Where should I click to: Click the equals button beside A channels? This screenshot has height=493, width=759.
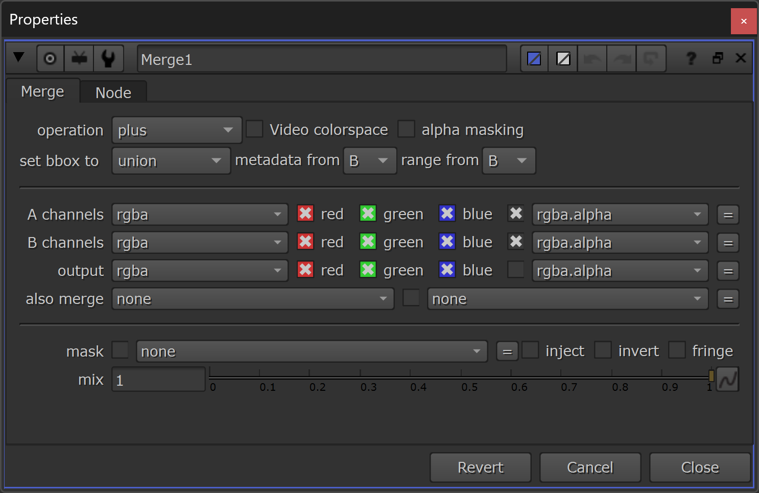728,215
